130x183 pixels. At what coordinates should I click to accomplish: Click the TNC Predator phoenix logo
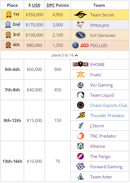coord(81,136)
